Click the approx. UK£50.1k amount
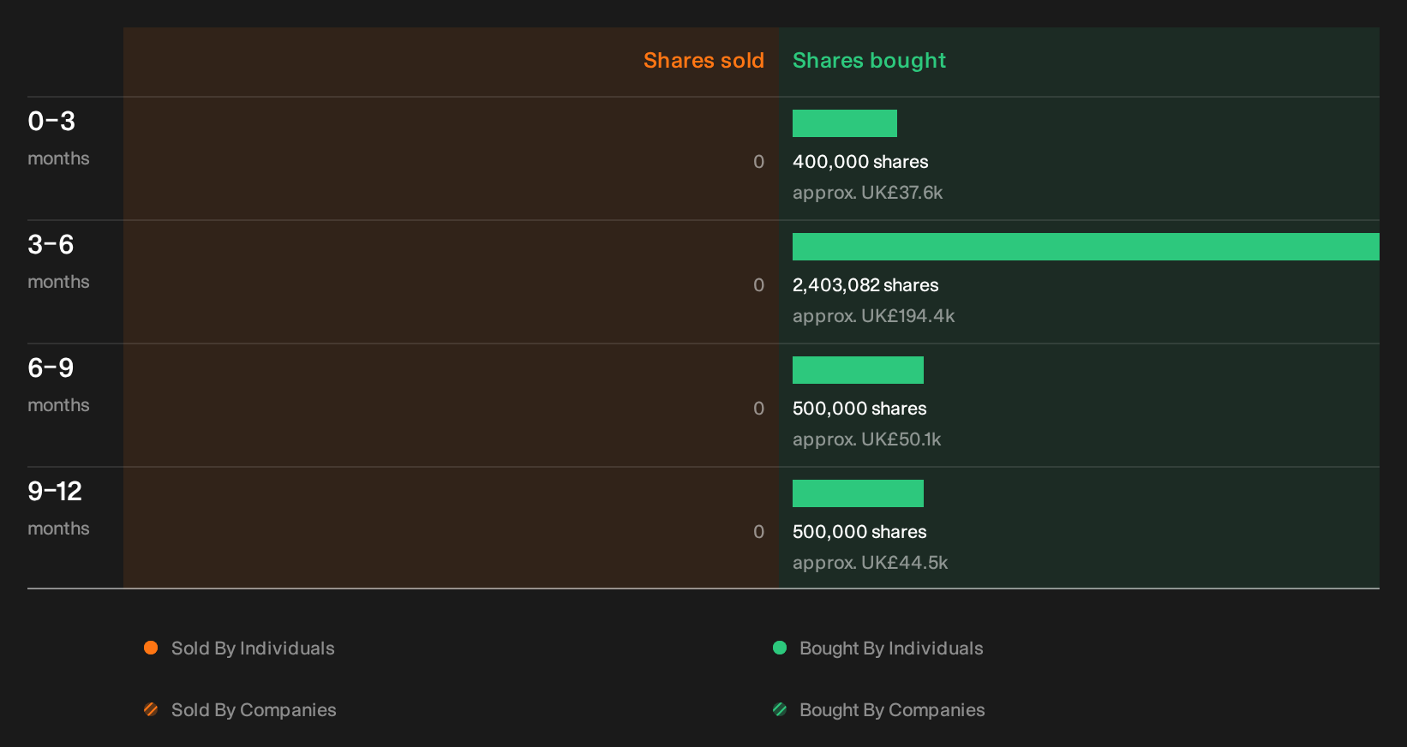The width and height of the screenshot is (1407, 747). (866, 439)
